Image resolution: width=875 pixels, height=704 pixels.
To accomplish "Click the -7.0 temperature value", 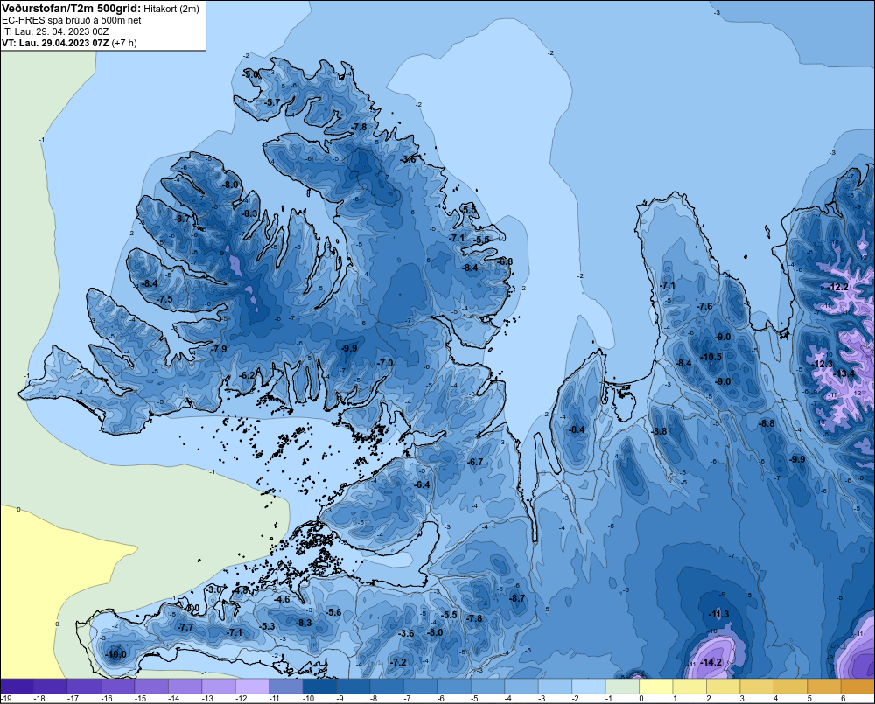I will (x=385, y=363).
